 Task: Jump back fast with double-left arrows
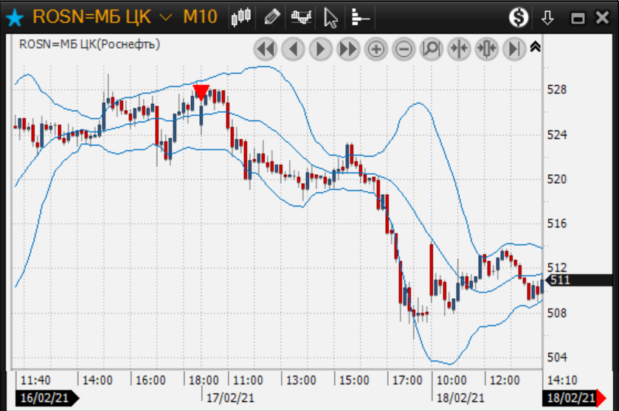266,49
